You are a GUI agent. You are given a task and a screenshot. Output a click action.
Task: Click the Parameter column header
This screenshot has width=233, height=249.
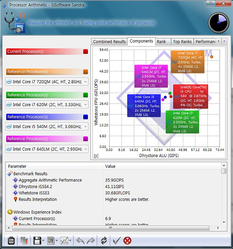coord(54,166)
